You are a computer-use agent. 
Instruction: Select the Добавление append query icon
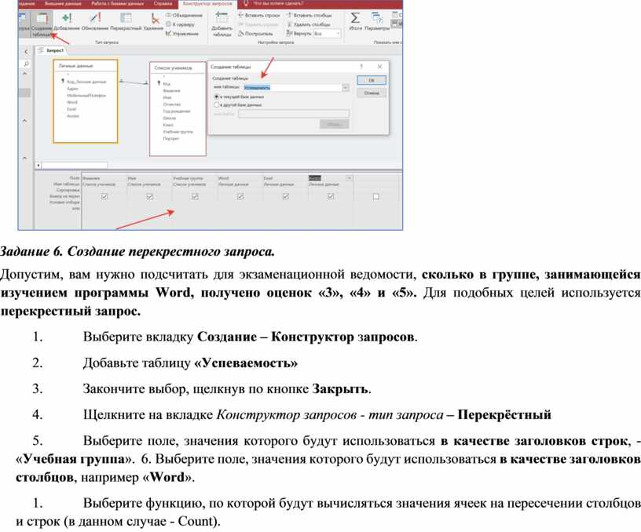pos(67,22)
